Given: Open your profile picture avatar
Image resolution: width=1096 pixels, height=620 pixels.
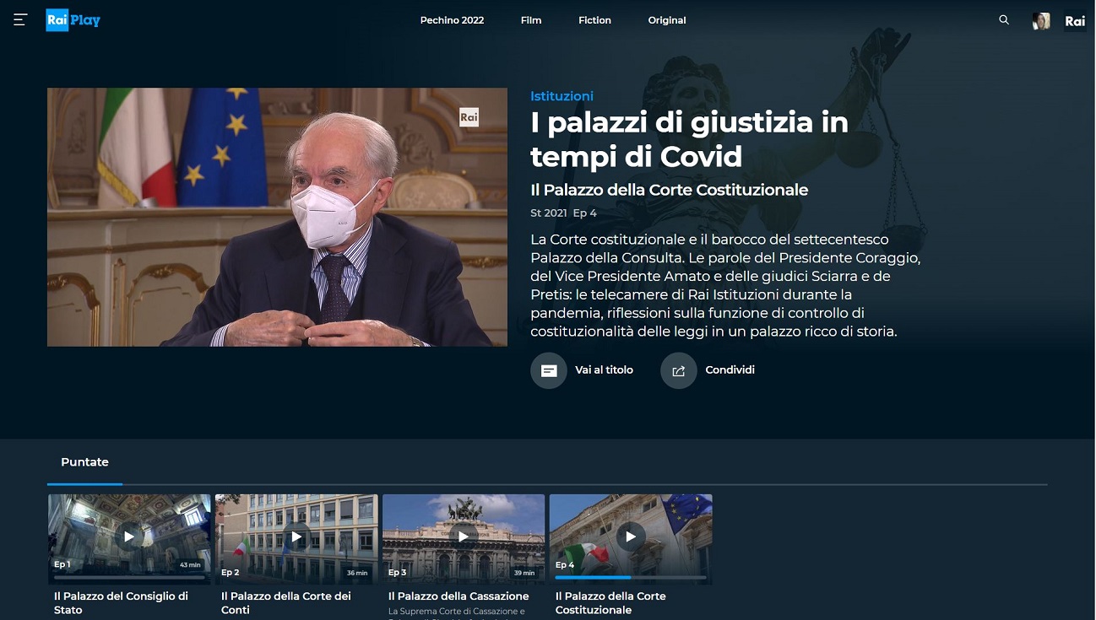Looking at the screenshot, I should 1040,19.
